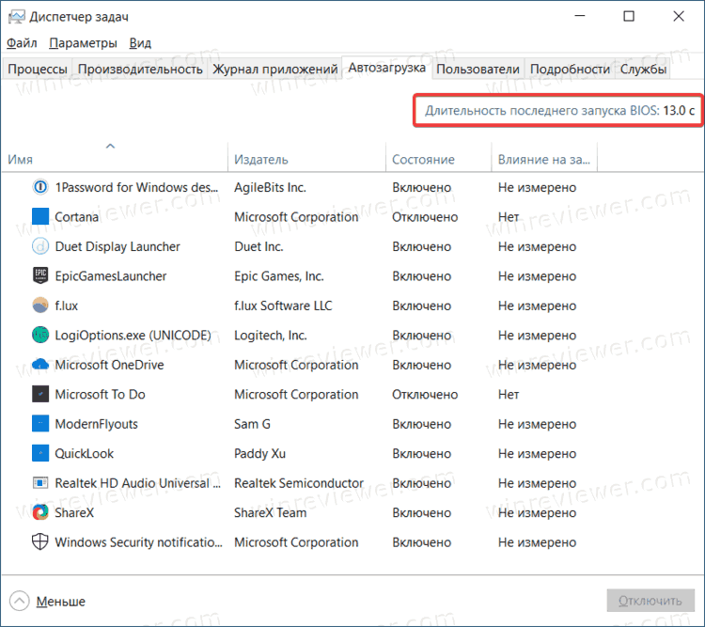Click the EpicGamesLauncher icon

pos(40,275)
